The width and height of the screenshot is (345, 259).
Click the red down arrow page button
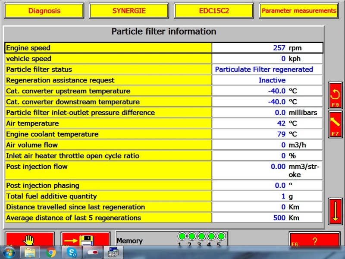pyautogui.click(x=335, y=212)
